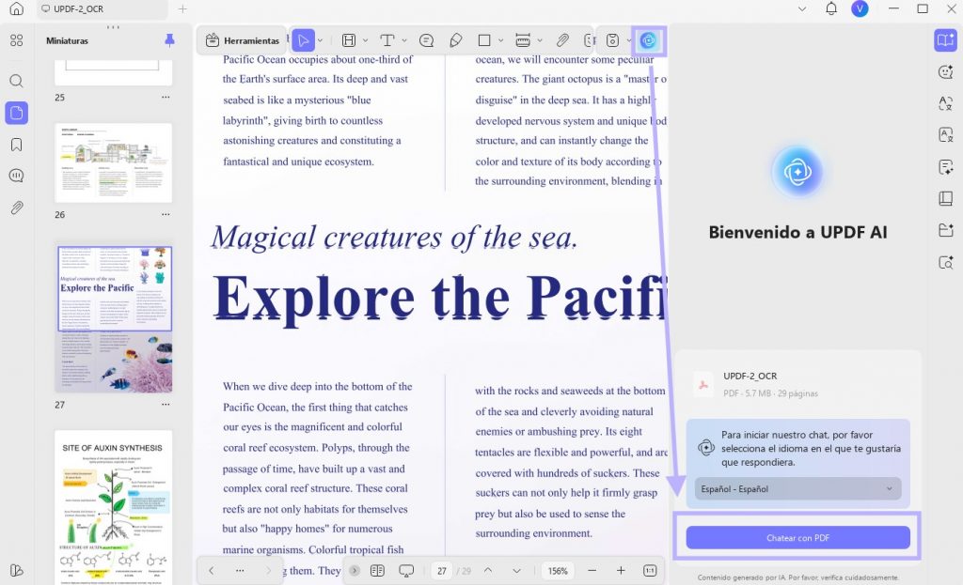This screenshot has width=963, height=585.
Task: Select the active pages panel icon in the sidebar
Action: tap(17, 113)
